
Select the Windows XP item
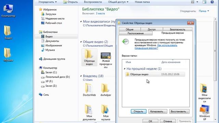point(205,113)
